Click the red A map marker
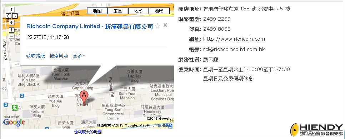 click(84, 97)
